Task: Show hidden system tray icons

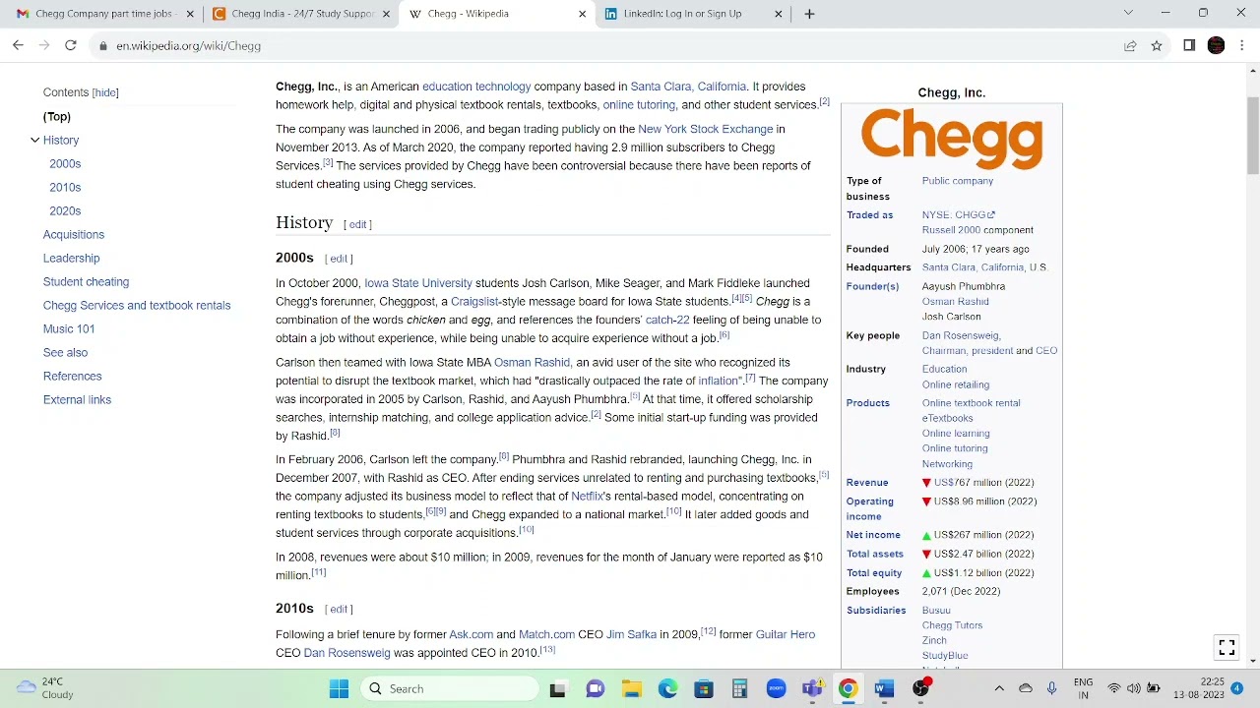Action: coord(999,688)
